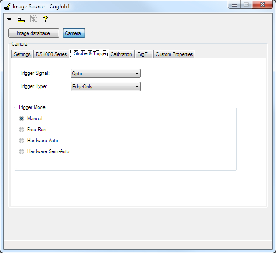Select the Strobe & Trigger tab
Viewport: 276px width, 253px height.
pyautogui.click(x=89, y=53)
